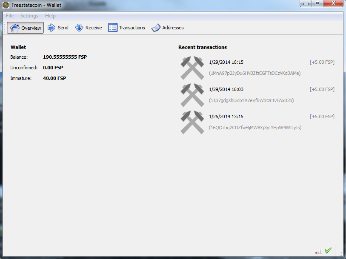The width and height of the screenshot is (346, 259).
Task: Click the green sync checkmark icon
Action: [328, 250]
